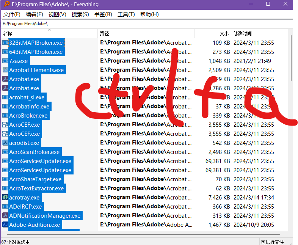Click the horizontal scrollbar at the bottom
This screenshot has width=298, height=245.
[x=143, y=234]
